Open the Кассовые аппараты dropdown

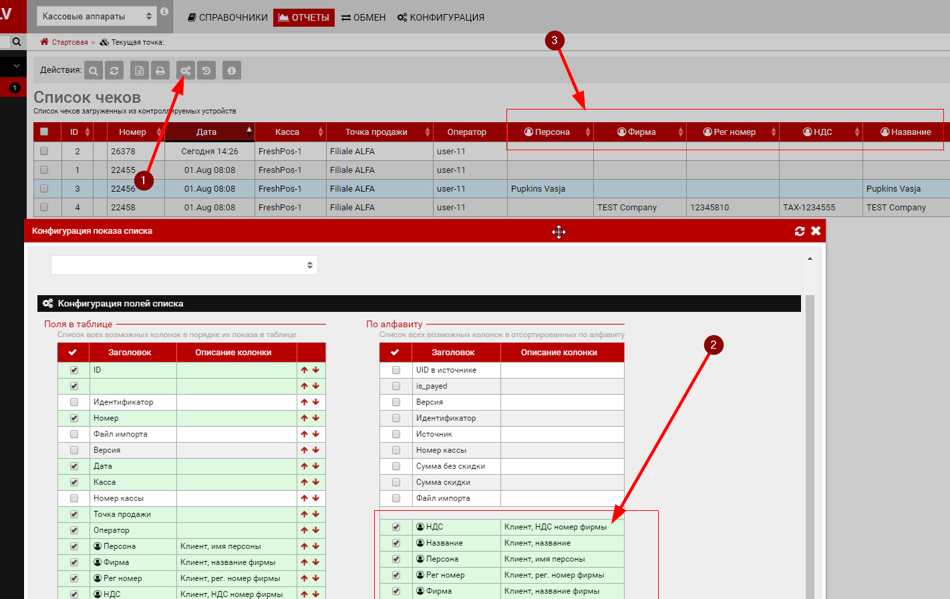[x=96, y=17]
